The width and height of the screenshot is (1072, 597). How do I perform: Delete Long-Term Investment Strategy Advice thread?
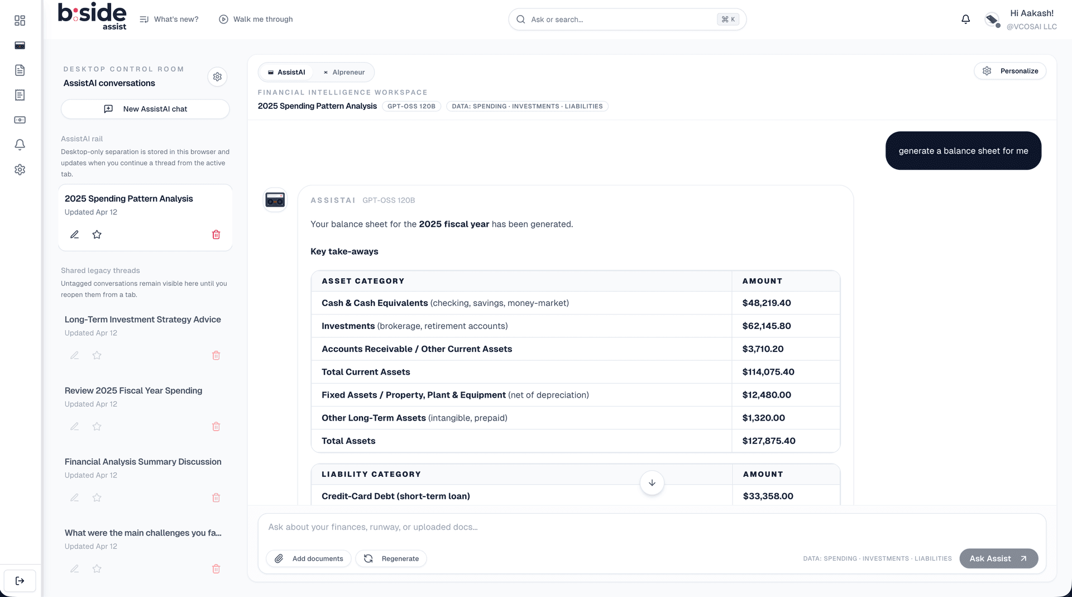coord(216,355)
